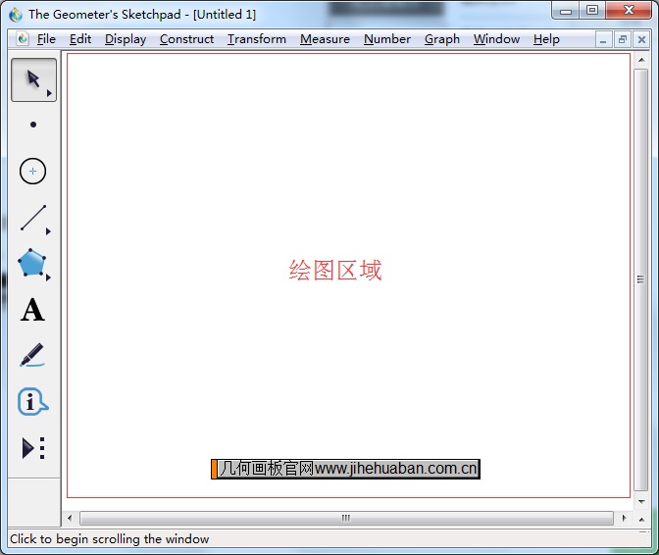Open the Custom tools icon

(33, 448)
